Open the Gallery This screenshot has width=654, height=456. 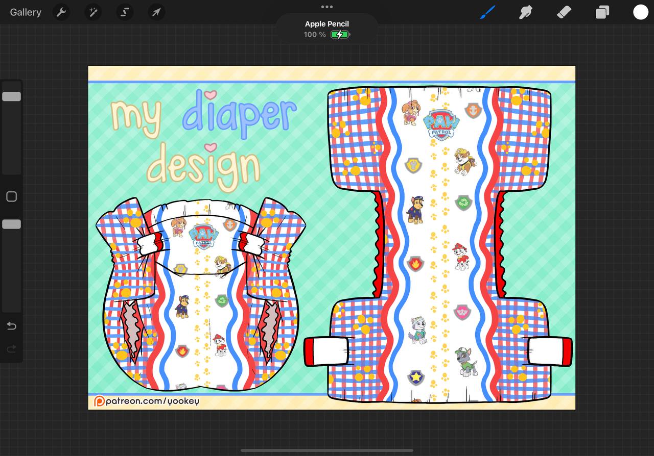pos(26,12)
